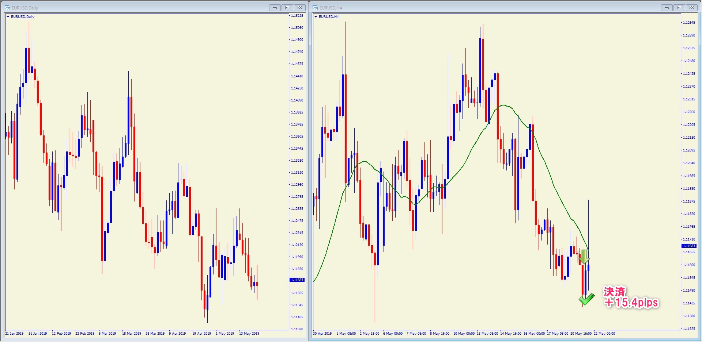Image resolution: width=702 pixels, height=342 pixels.
Task: Click price level 1.11020 on the Daily scale
Action: pos(297,329)
